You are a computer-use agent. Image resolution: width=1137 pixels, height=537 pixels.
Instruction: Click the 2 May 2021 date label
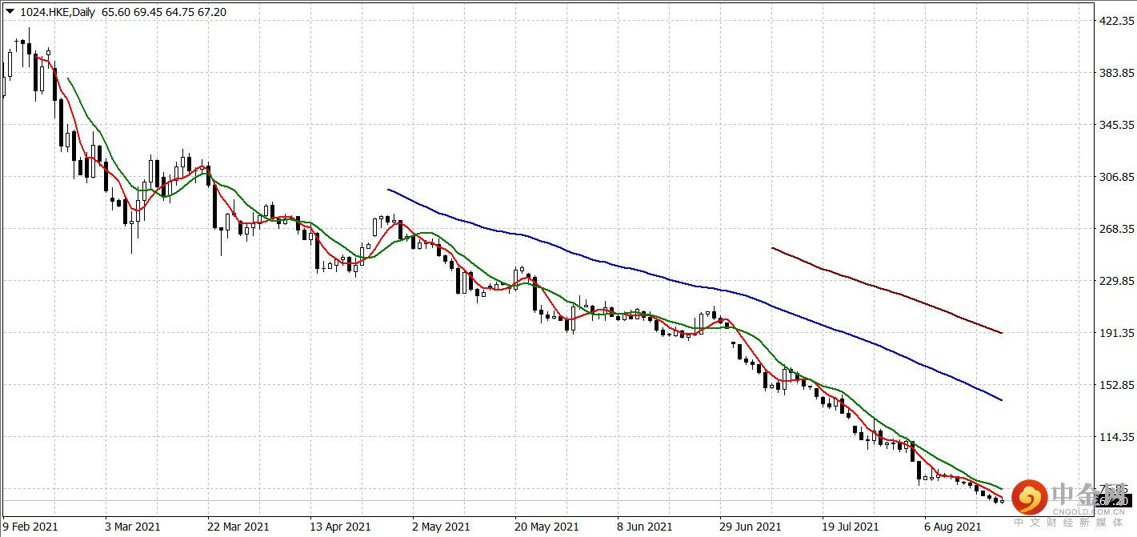click(440, 527)
